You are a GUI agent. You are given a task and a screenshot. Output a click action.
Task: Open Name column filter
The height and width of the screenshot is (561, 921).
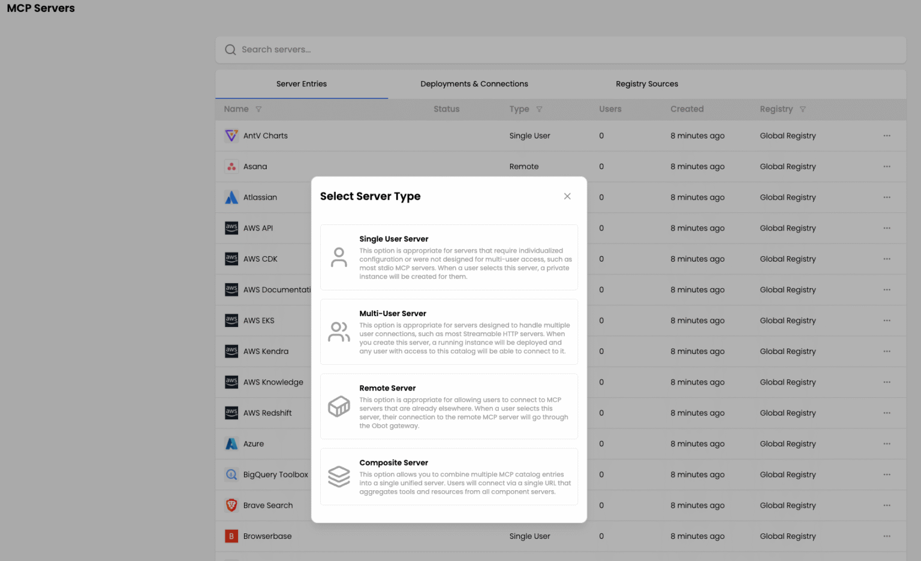coord(258,109)
